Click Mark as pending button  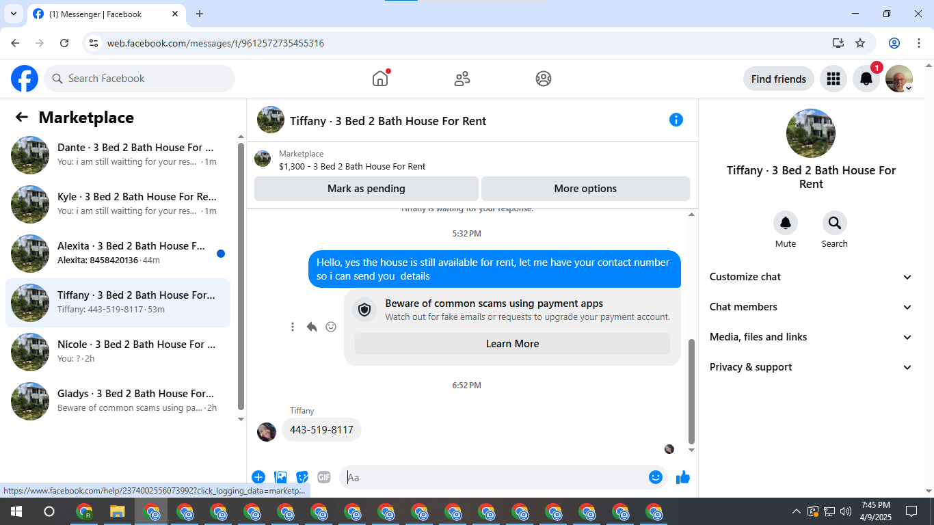click(366, 189)
